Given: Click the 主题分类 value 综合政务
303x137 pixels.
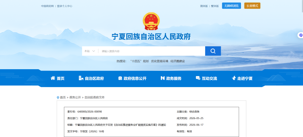Looking at the screenshot, I should (x=194, y=112).
